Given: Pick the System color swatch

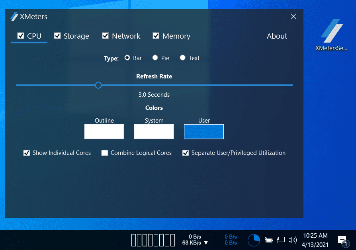Looking at the screenshot, I should point(154,131).
